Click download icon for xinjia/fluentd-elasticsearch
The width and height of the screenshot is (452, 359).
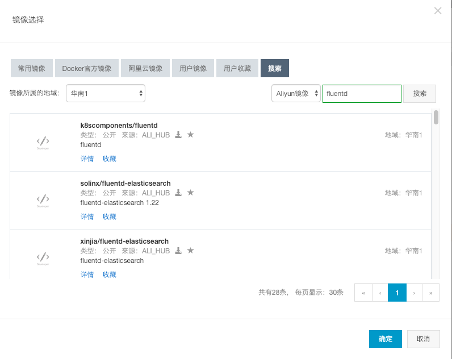coord(178,251)
